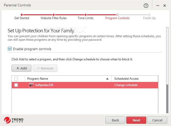
Task: Uncheck Enable program controls
Action: 10,49
